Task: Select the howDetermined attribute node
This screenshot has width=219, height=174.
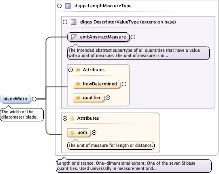Action: pos(96,84)
